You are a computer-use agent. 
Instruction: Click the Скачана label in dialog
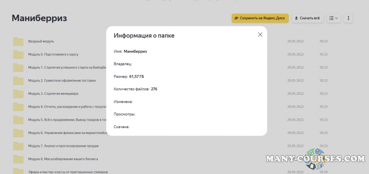[x=122, y=127]
